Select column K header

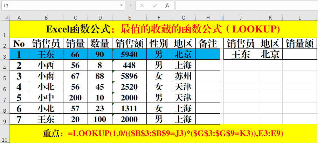(270, 18)
